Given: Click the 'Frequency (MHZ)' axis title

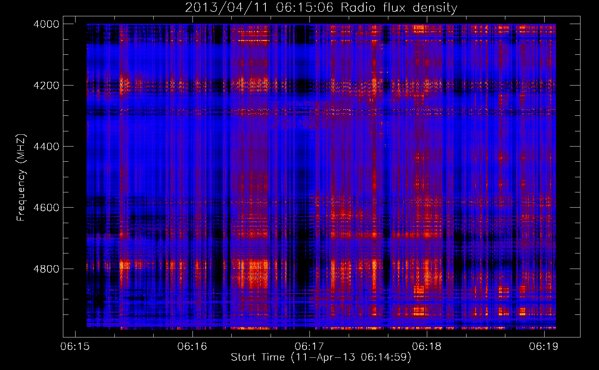Looking at the screenshot, I should (21, 178).
